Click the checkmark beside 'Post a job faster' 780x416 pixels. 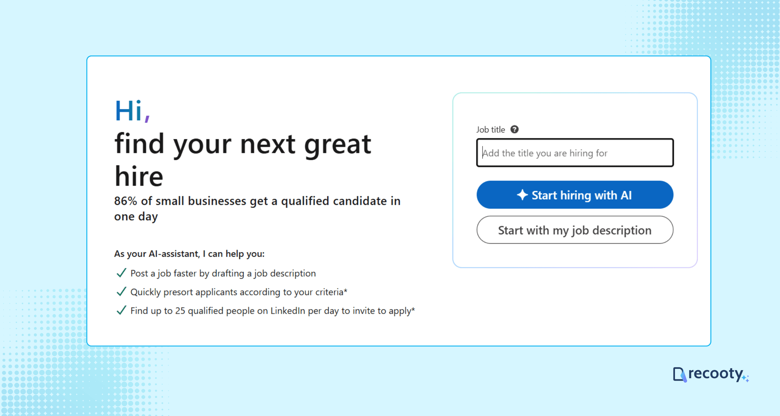(x=121, y=273)
